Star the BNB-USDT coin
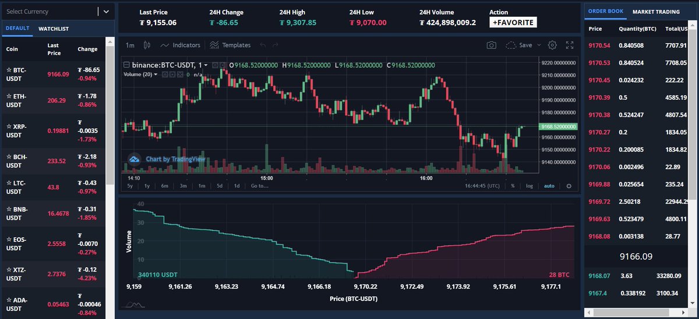Viewport: 699px width, 319px height. tap(9, 209)
